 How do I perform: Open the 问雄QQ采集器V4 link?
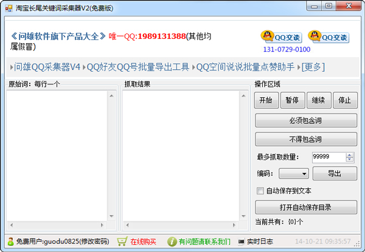tap(47, 67)
